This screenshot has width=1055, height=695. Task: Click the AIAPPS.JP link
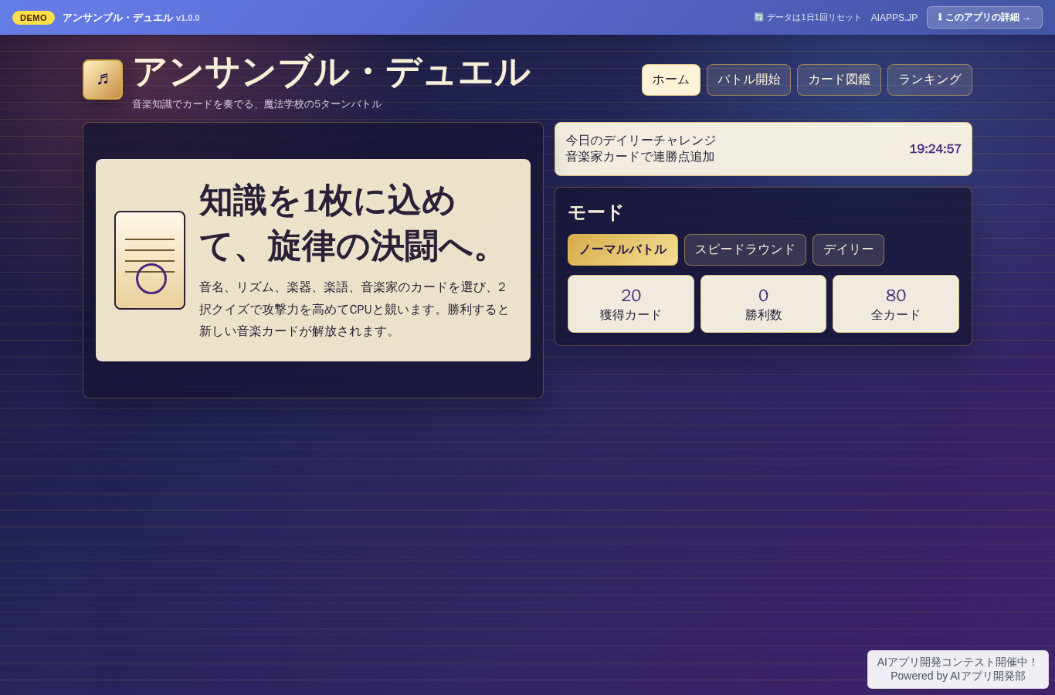[894, 18]
